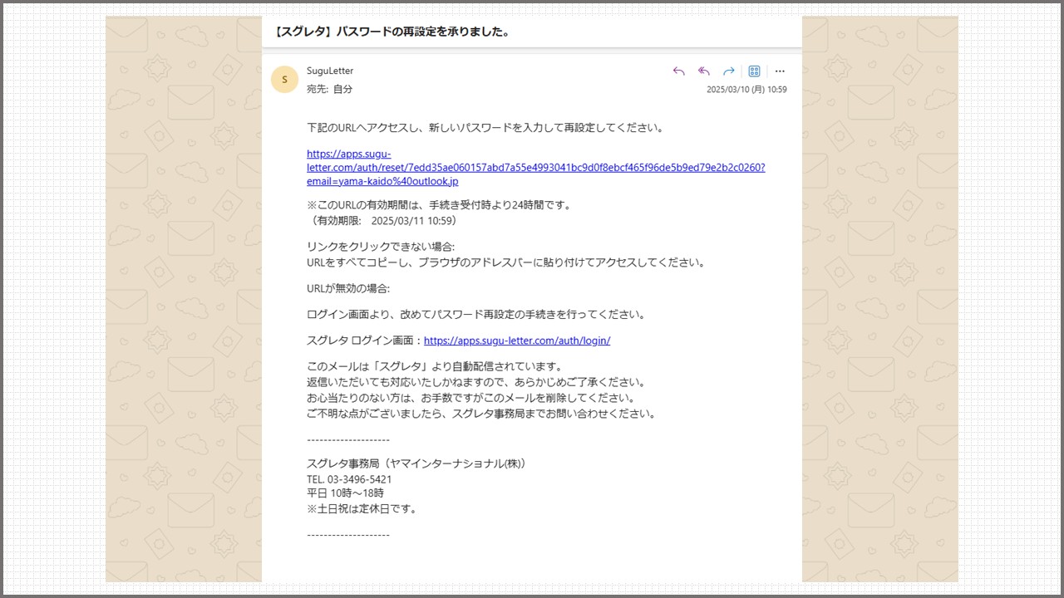This screenshot has width=1064, height=598.
Task: Click the line スグレタ事務局（ヤマインターナショナル(株)）
Action: coord(417,463)
